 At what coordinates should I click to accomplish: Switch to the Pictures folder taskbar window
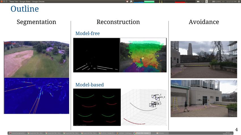[x=160, y=133]
